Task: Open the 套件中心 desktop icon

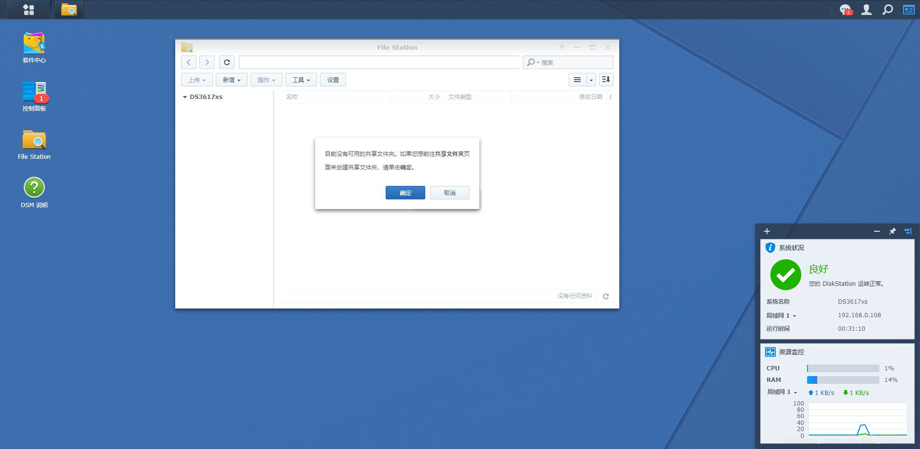Action: pyautogui.click(x=34, y=48)
